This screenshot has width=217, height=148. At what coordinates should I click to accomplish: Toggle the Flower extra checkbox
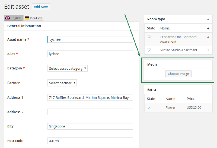pos(149,108)
